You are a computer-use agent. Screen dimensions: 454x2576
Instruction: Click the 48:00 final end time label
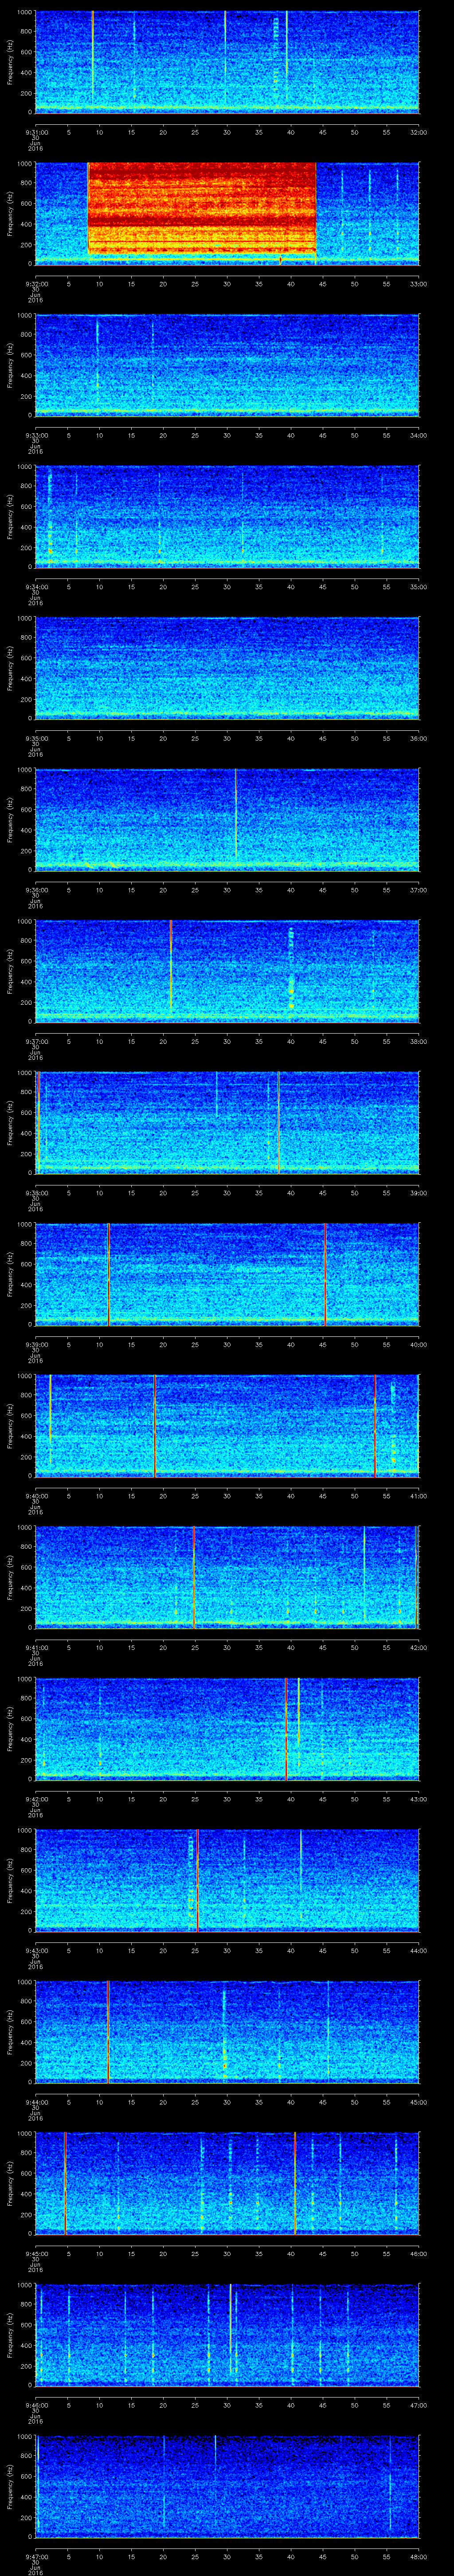tap(418, 2556)
